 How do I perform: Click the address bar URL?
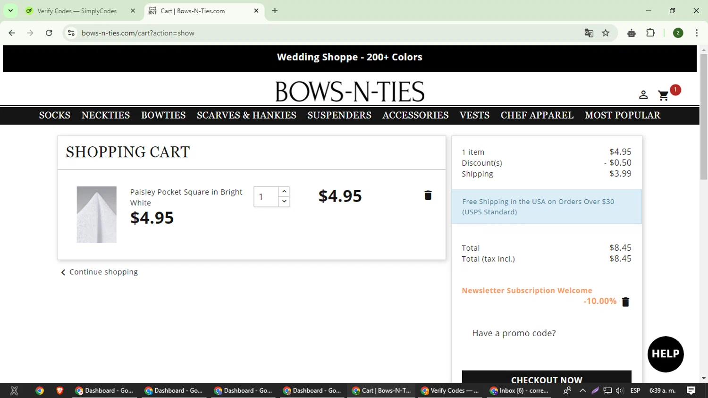(138, 33)
